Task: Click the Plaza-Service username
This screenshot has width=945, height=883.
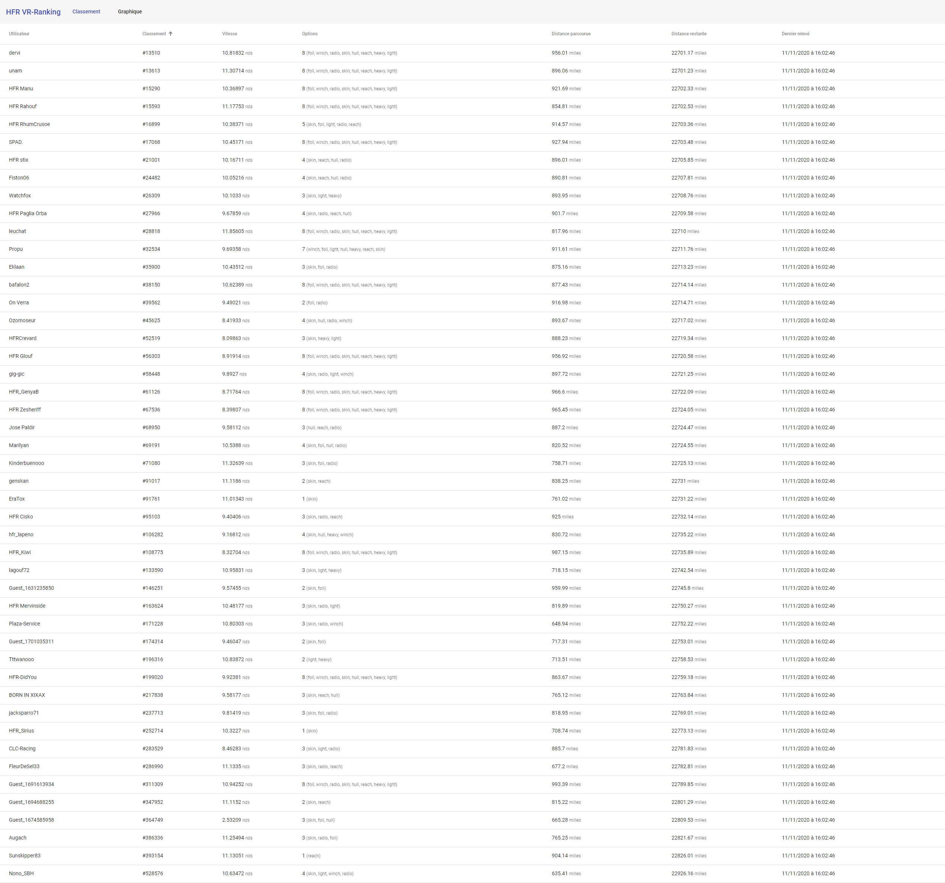Action: pos(24,623)
